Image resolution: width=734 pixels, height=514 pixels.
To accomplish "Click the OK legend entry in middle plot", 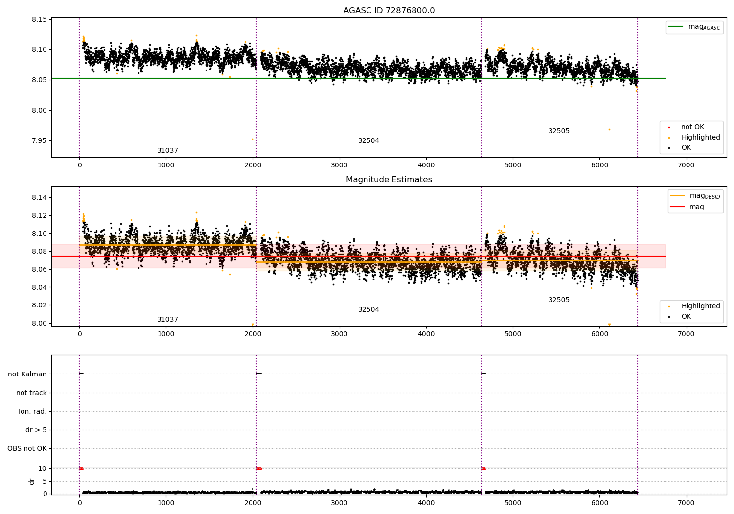I will pos(680,317).
